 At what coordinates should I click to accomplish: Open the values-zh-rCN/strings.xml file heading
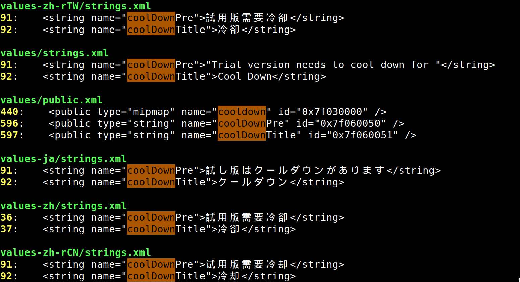click(75, 252)
